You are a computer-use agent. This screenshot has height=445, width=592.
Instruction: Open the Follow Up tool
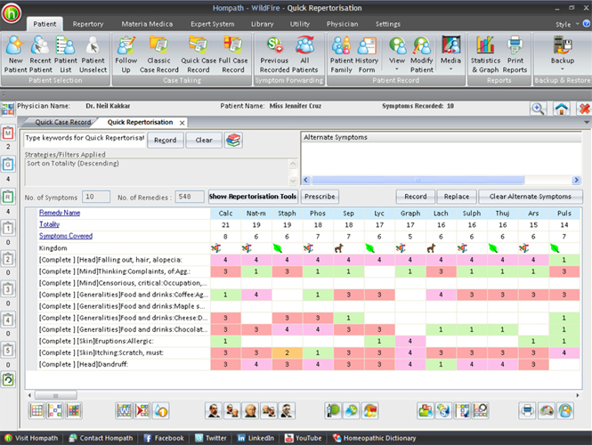[126, 54]
